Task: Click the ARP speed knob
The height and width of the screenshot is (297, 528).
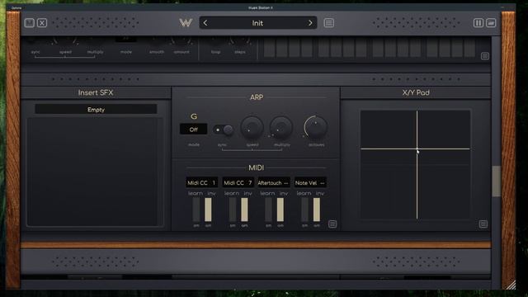Action: 252,128
